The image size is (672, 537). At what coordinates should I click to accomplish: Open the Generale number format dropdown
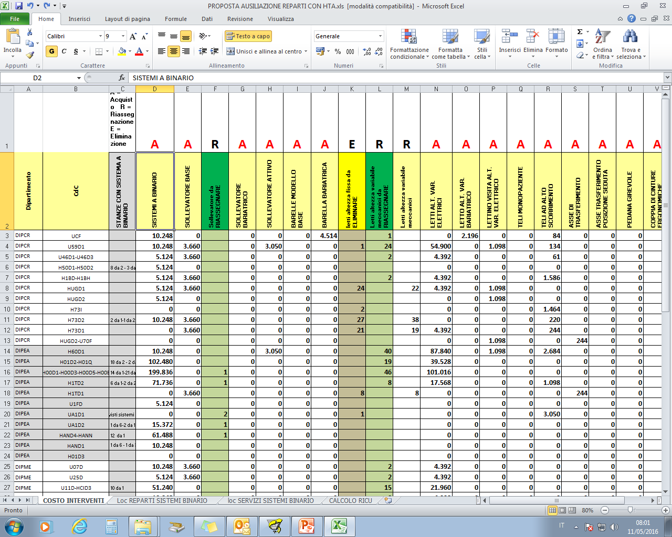coord(381,36)
